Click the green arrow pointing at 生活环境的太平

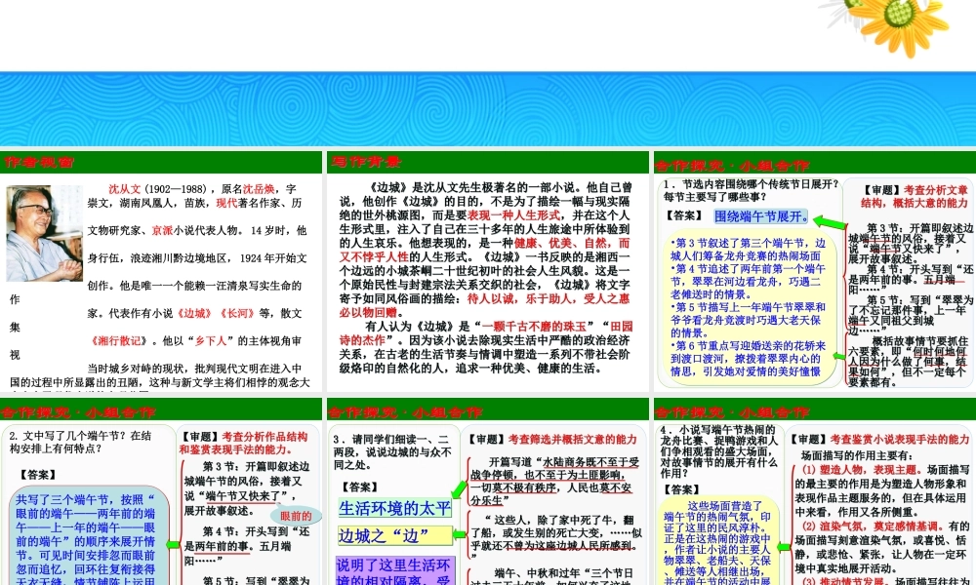click(x=459, y=489)
